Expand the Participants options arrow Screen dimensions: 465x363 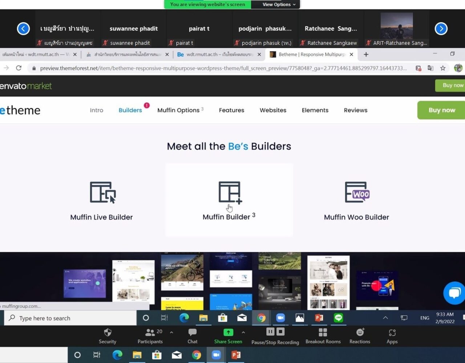point(171,332)
